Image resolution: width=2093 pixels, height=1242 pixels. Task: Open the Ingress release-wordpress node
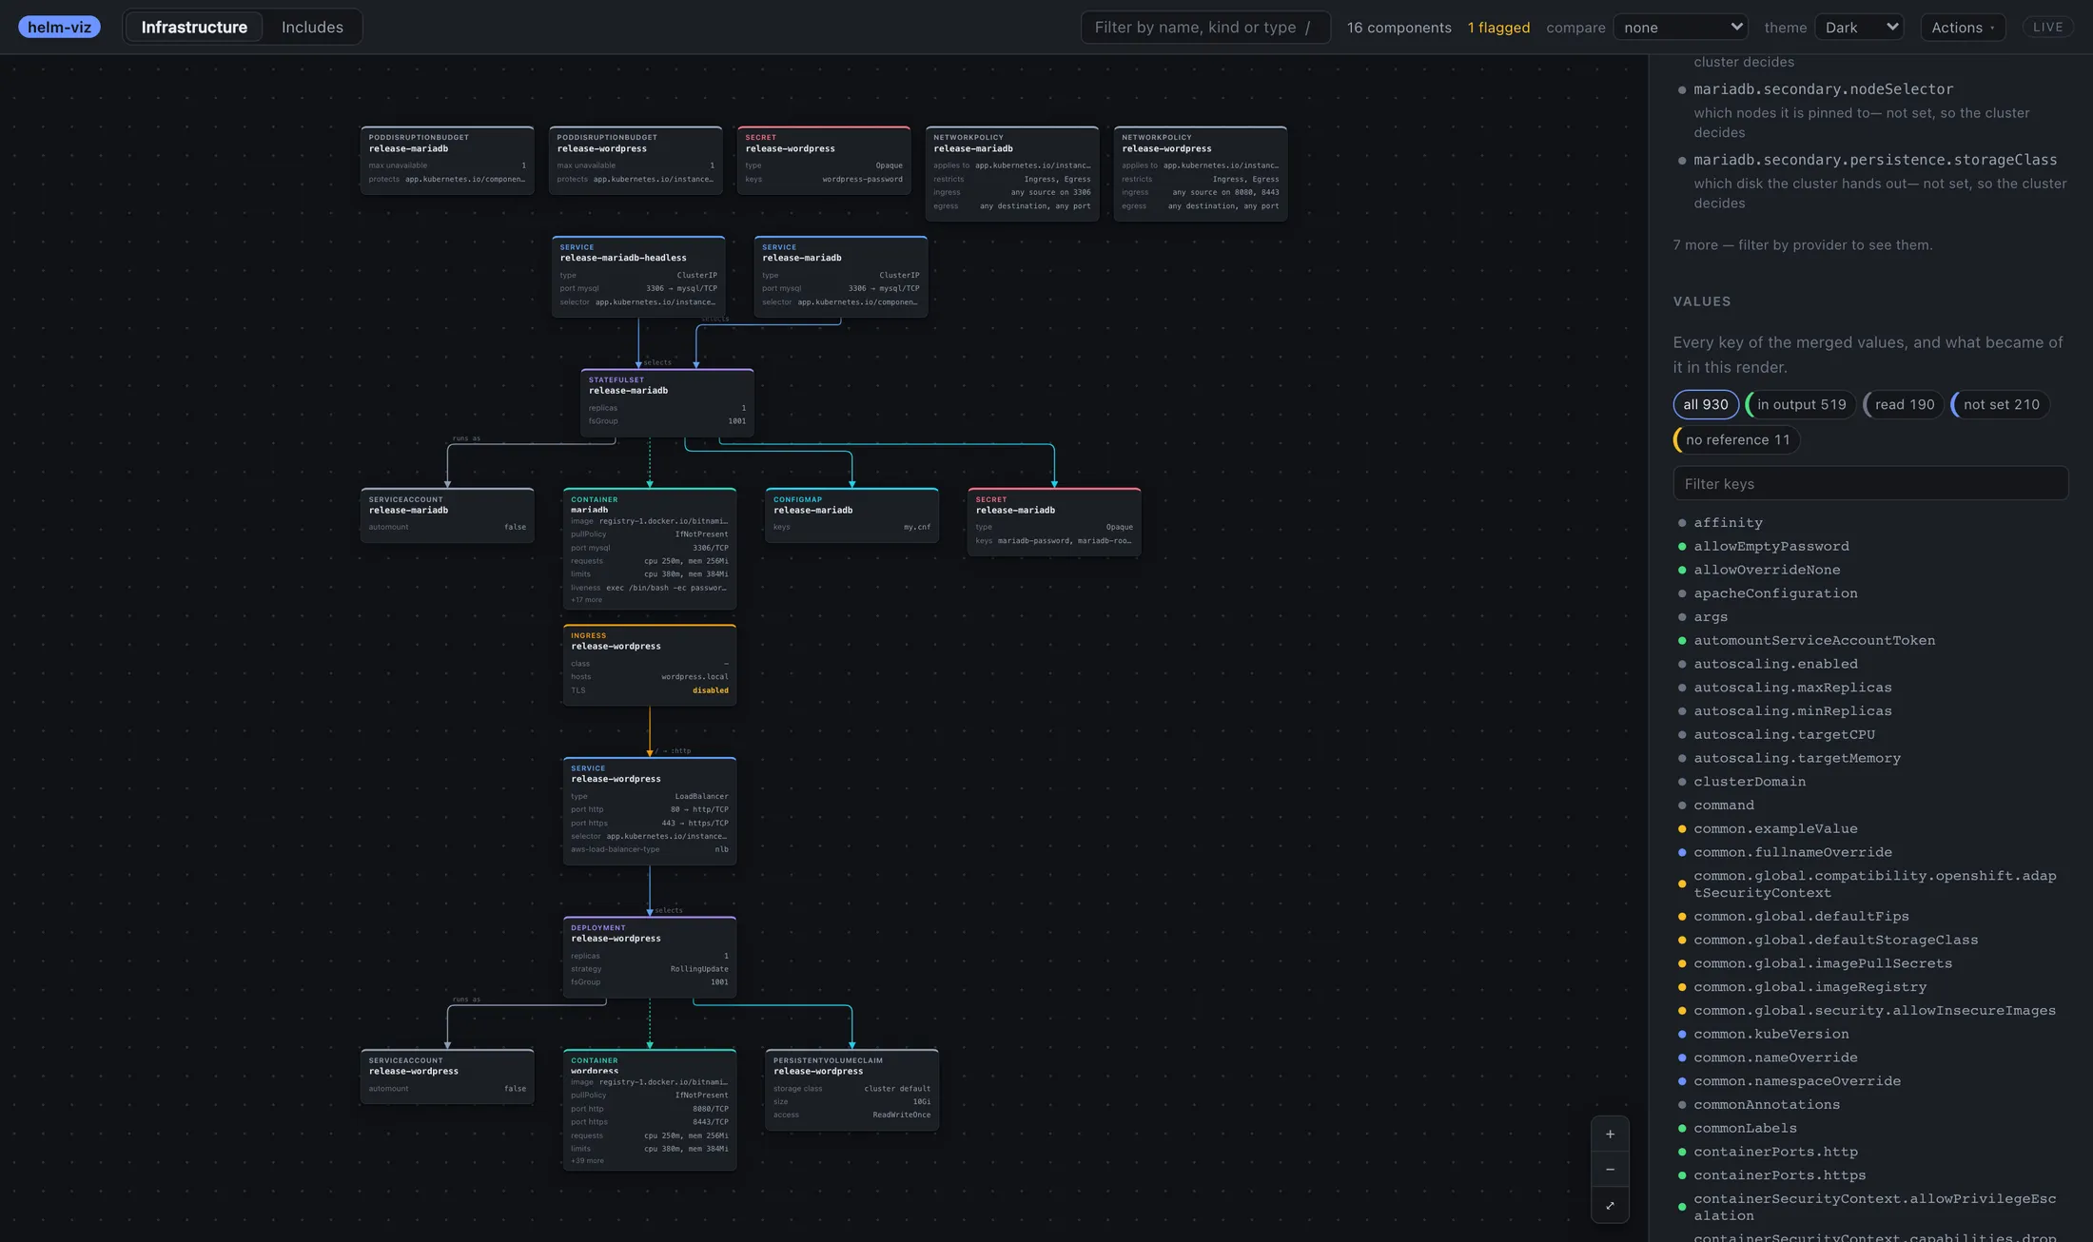(650, 665)
